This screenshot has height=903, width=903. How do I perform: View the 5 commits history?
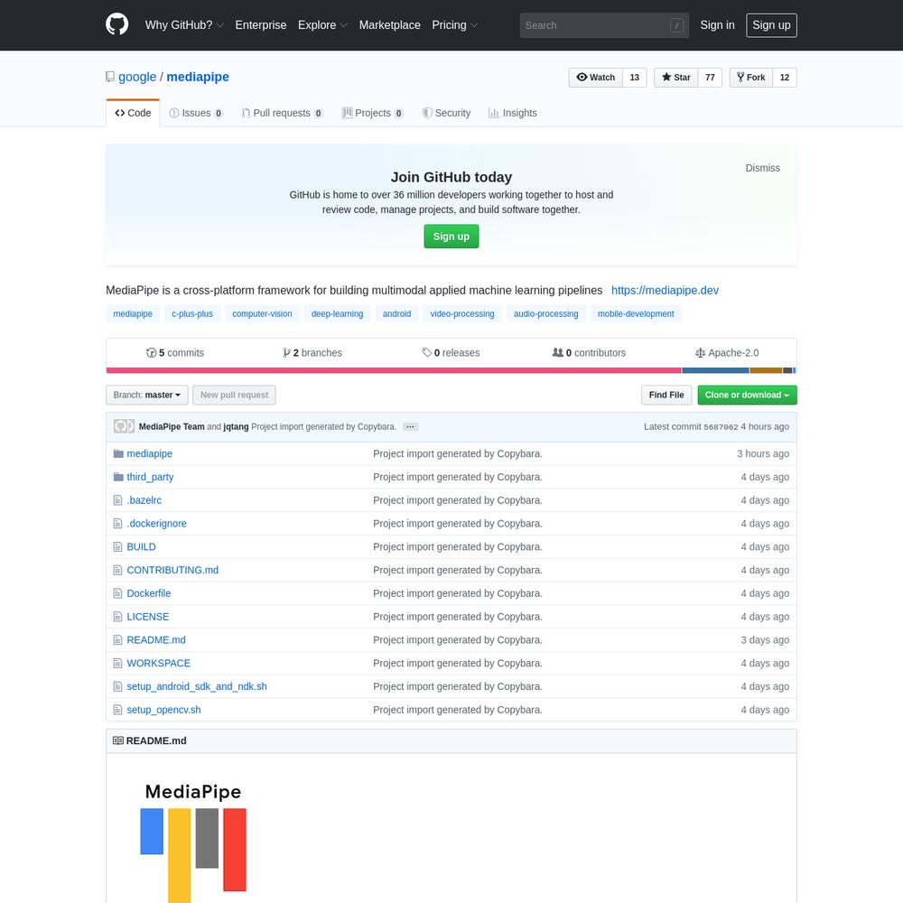175,352
